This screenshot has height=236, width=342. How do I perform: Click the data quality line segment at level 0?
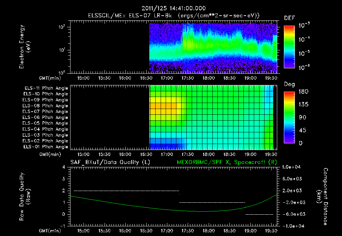tap(259, 214)
